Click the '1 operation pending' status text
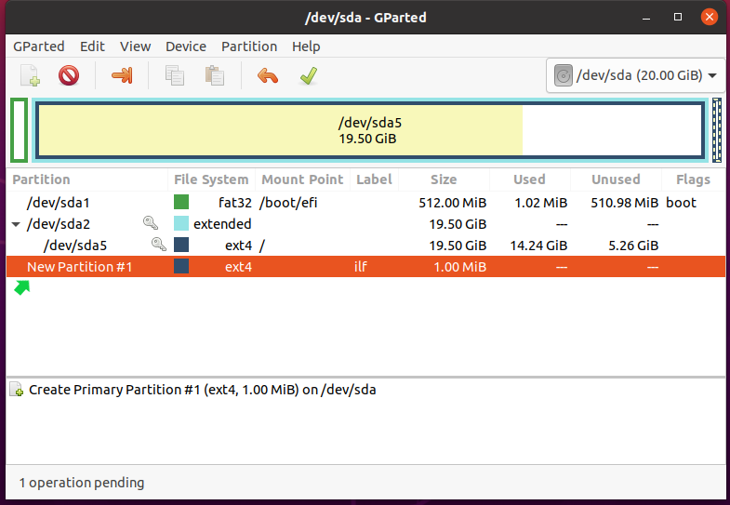 pyautogui.click(x=82, y=483)
